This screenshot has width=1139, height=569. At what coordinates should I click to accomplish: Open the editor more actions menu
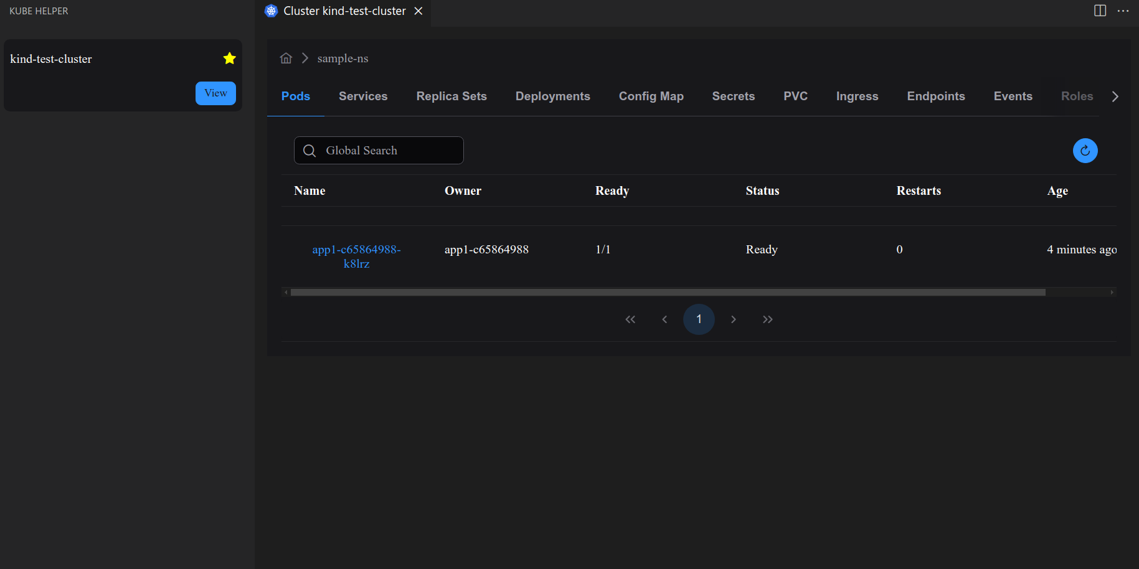pos(1123,11)
